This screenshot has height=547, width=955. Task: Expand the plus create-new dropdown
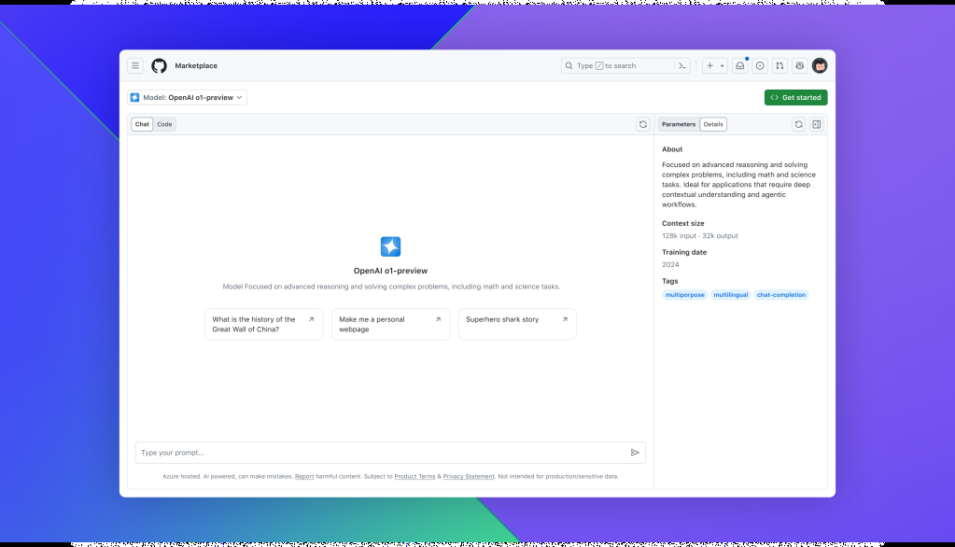tap(710, 65)
